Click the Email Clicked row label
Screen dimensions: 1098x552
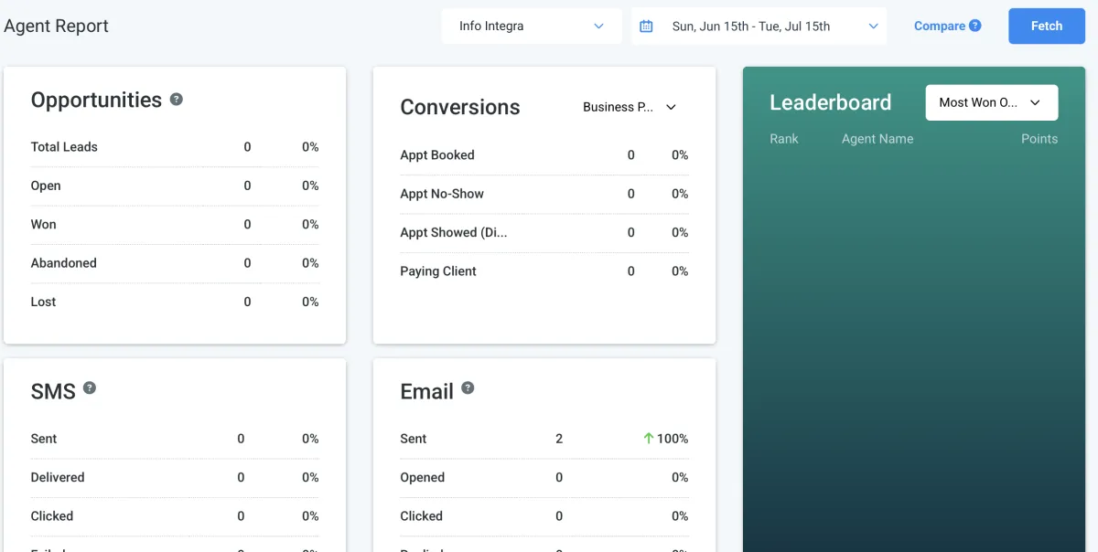point(422,516)
